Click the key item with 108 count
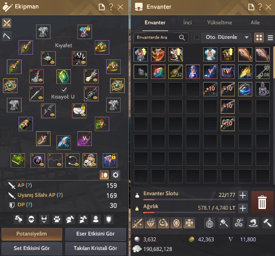 point(262,72)
